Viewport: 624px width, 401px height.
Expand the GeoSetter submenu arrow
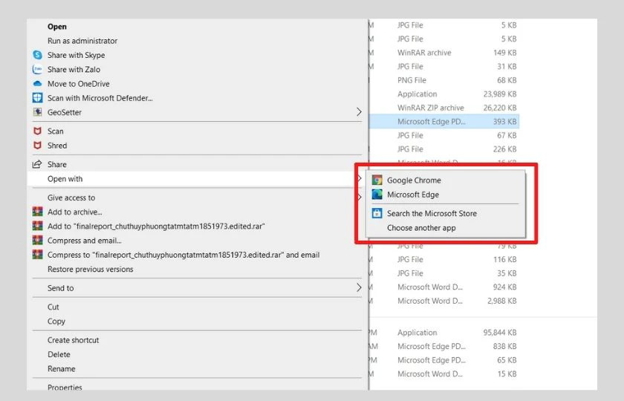[x=359, y=112]
